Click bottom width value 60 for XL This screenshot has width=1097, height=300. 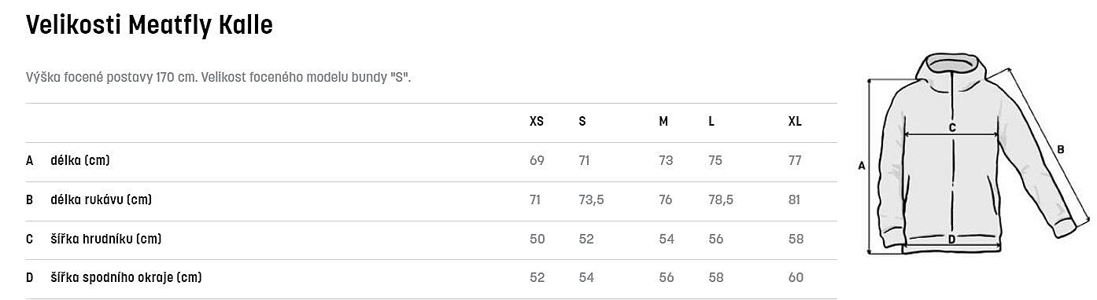[x=796, y=278]
